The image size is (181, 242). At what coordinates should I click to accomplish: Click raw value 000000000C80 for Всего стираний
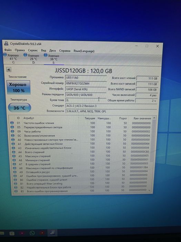(x=140, y=152)
